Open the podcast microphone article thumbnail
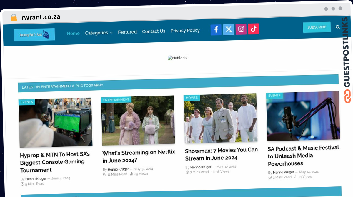The width and height of the screenshot is (353, 197). pyautogui.click(x=303, y=116)
